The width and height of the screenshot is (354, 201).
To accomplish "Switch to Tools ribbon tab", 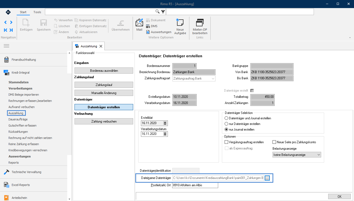I will click(x=37, y=12).
